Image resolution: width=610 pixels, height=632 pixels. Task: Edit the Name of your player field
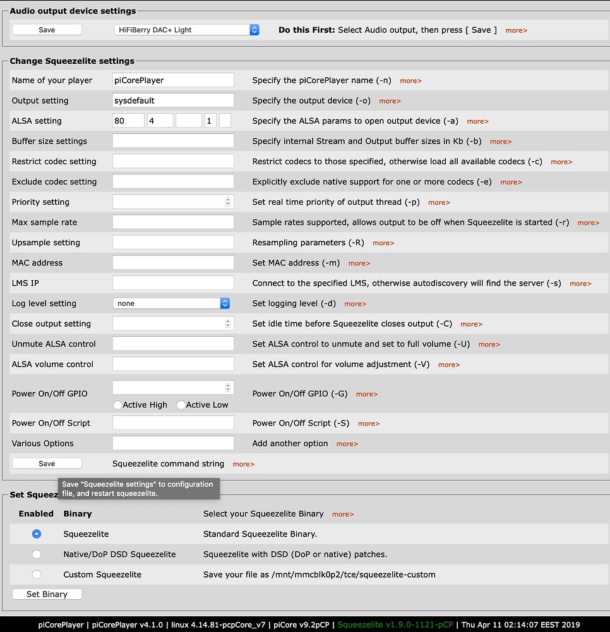tap(173, 80)
